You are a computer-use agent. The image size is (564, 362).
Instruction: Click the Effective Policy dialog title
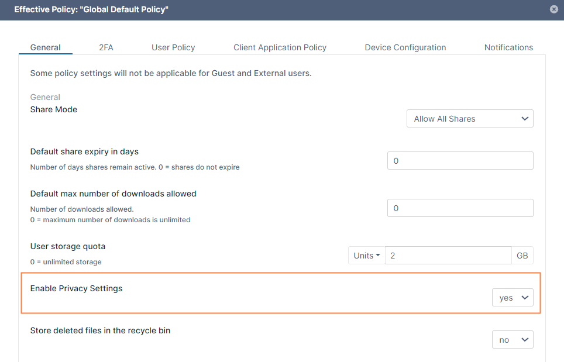(91, 10)
